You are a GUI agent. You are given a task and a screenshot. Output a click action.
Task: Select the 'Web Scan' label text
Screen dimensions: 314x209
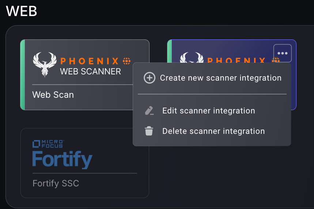[x=53, y=95]
